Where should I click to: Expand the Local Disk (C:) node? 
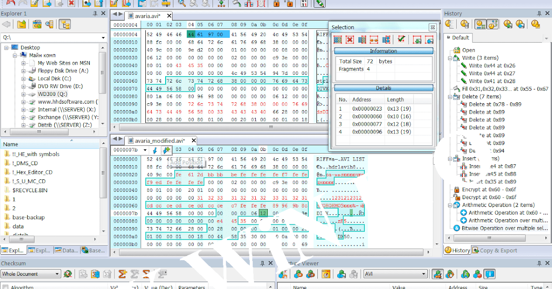click(23, 78)
